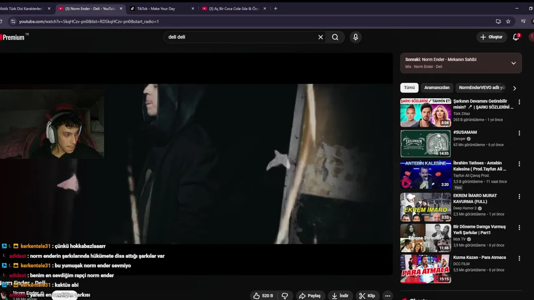Download the video with İndir
This screenshot has height=300, width=534.
[340, 296]
